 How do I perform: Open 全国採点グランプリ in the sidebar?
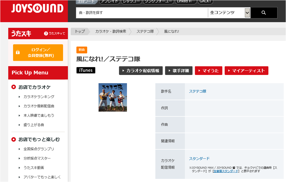pyautogui.click(x=39, y=149)
